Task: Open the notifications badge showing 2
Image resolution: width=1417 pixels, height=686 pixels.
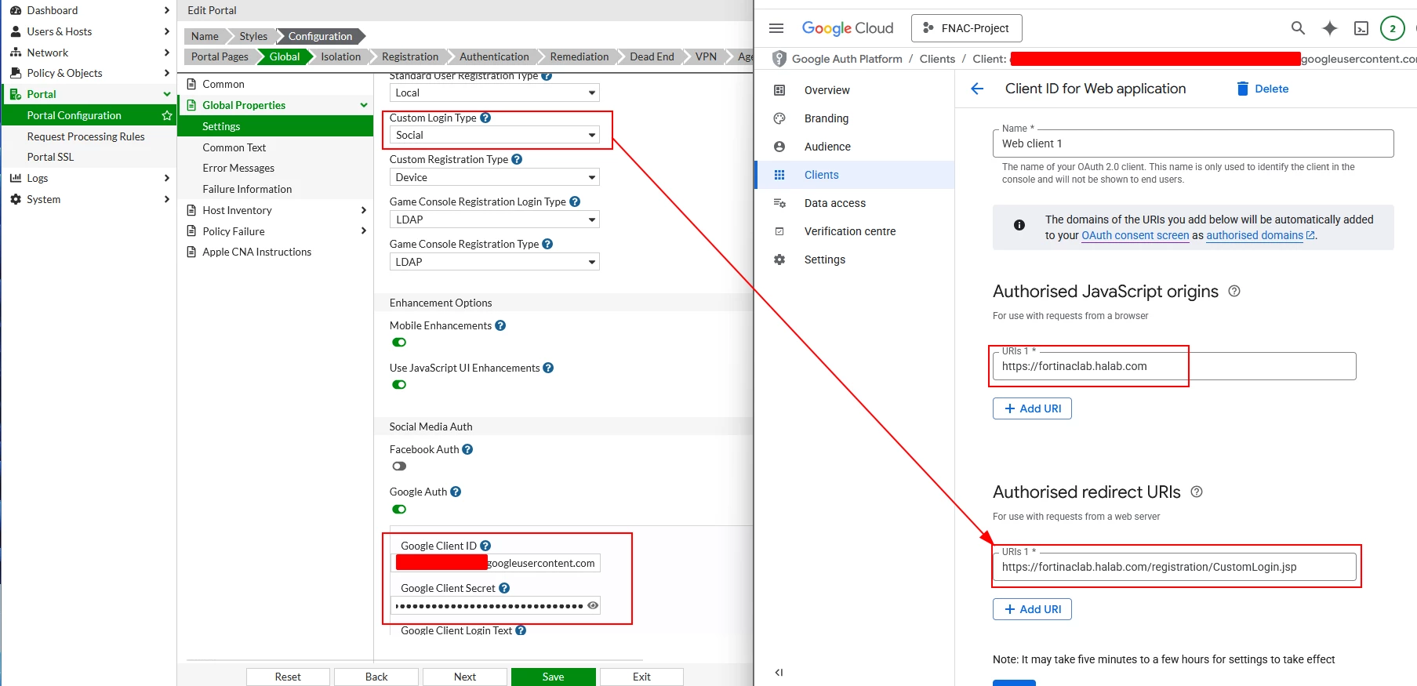Action: pyautogui.click(x=1393, y=28)
